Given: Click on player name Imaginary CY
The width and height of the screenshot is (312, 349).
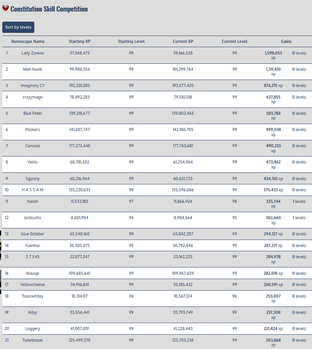Looking at the screenshot, I should 32,85.
